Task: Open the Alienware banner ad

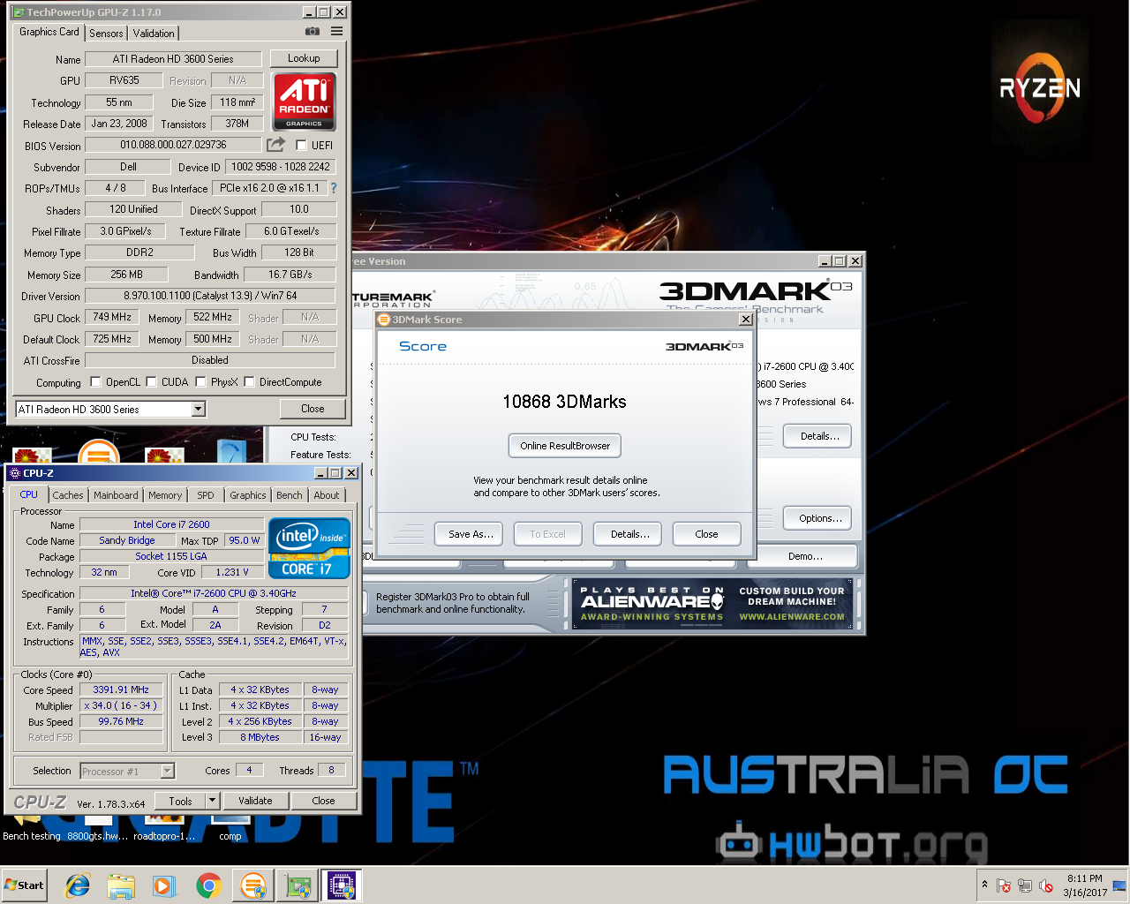Action: click(713, 604)
